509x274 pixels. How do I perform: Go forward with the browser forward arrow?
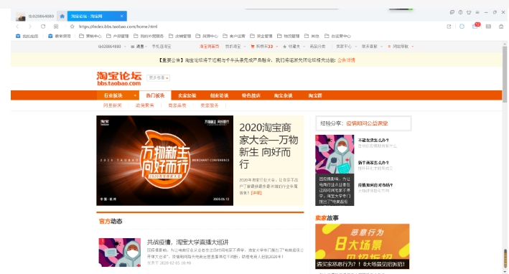click(30, 27)
